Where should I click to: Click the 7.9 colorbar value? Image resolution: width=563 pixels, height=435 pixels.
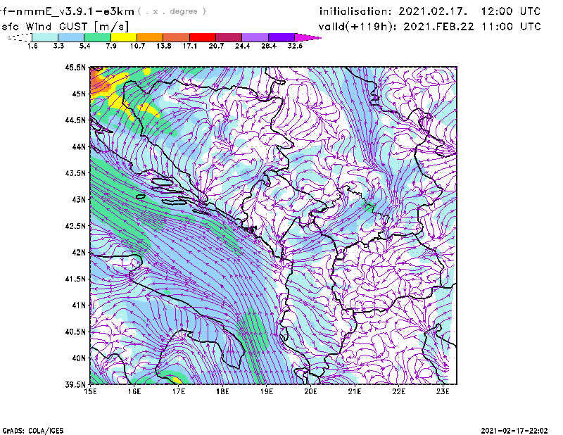pyautogui.click(x=111, y=46)
